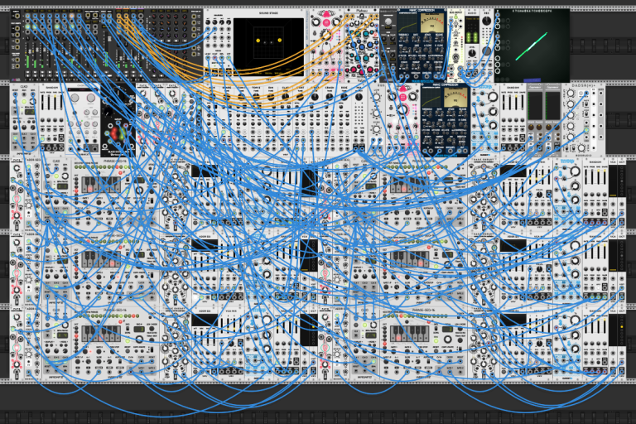Click keyboard on fourth-row left PHRASE-SEQ-16
Screen dimensions: 636x424
click(101, 259)
